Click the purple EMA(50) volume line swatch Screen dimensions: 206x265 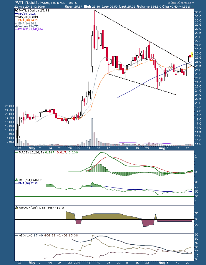point(16,29)
